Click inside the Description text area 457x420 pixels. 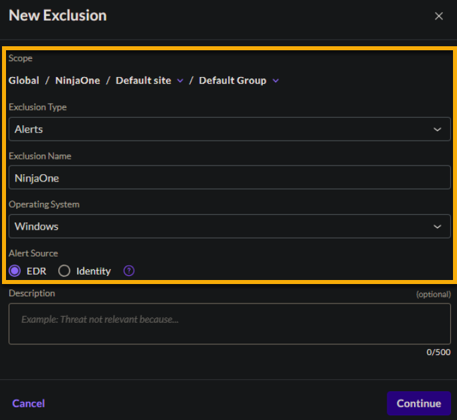click(229, 324)
